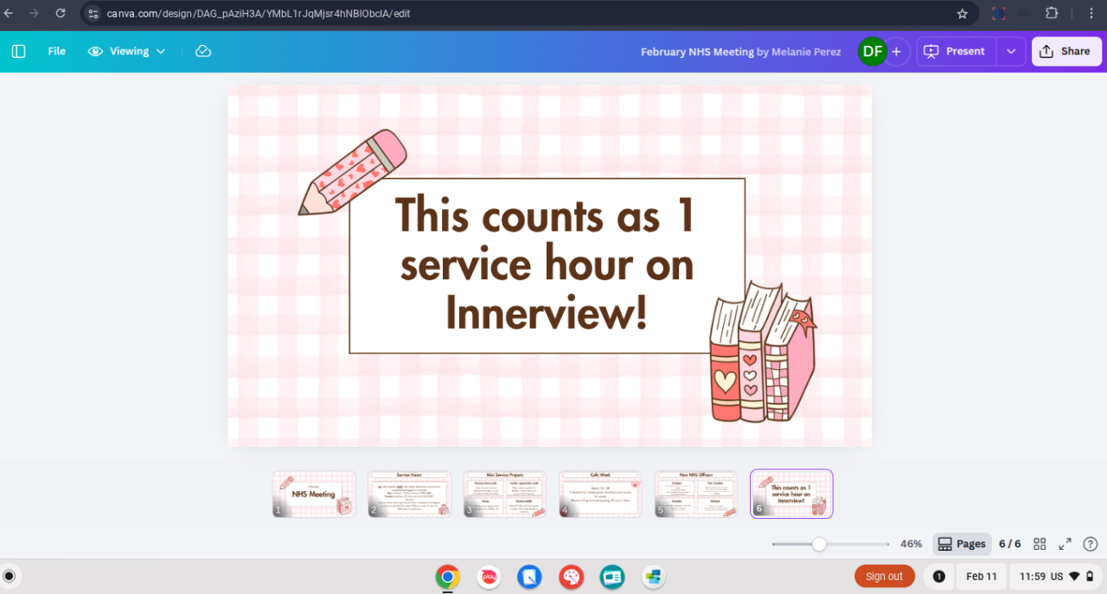Select page 5 New NHS Officers thumbnail

[x=696, y=494]
